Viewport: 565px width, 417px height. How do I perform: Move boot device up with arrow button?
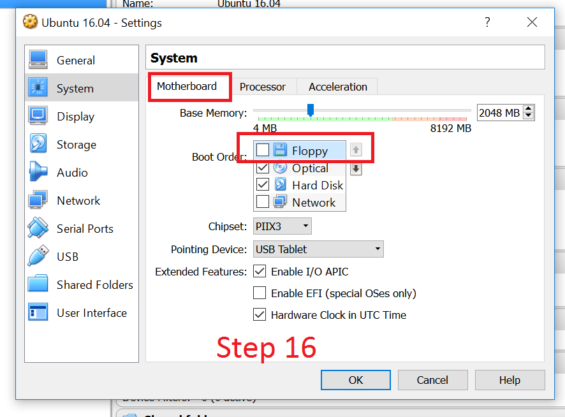(x=356, y=150)
